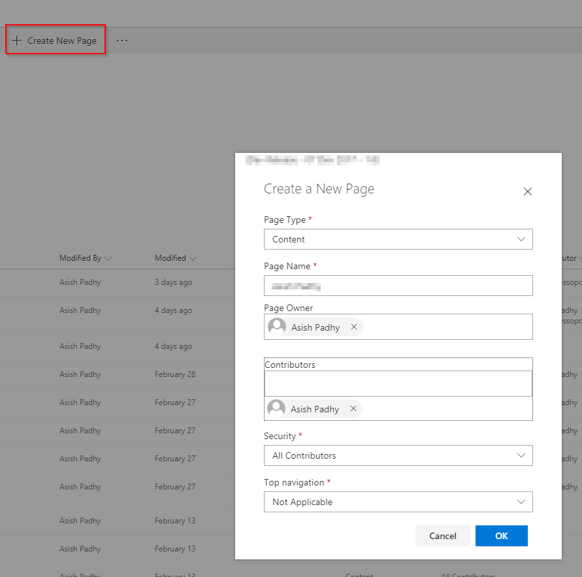Click the Content value in Page Type
582x577 pixels.
pyautogui.click(x=288, y=239)
